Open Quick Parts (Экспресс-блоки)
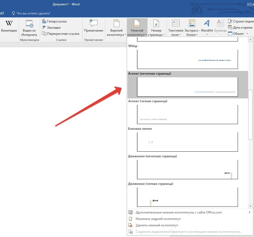 pos(192,28)
